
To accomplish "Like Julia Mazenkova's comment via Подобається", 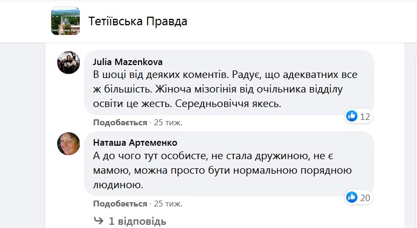I will pyautogui.click(x=120, y=123).
